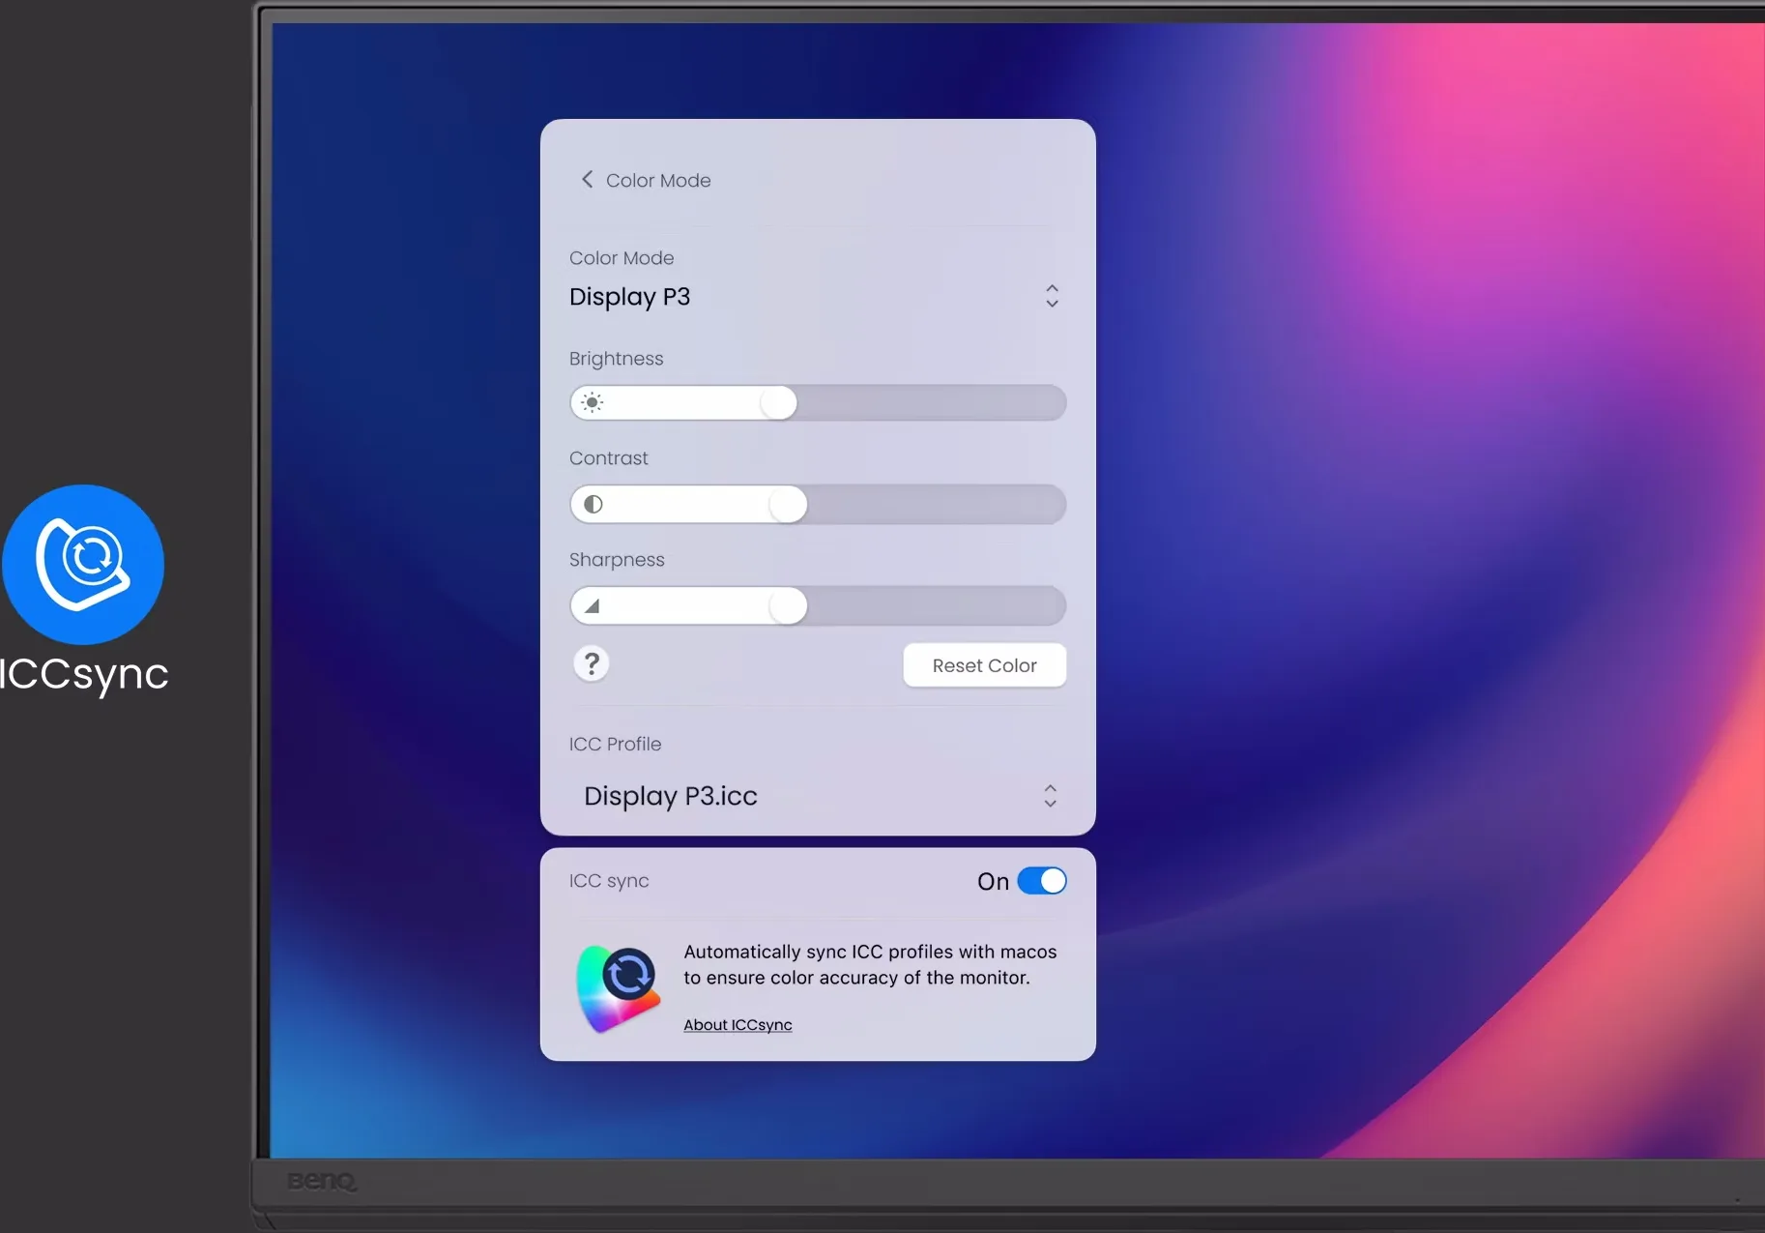Click the triangle icon on Sharpness slider
Image resolution: width=1765 pixels, height=1233 pixels.
pyautogui.click(x=592, y=606)
